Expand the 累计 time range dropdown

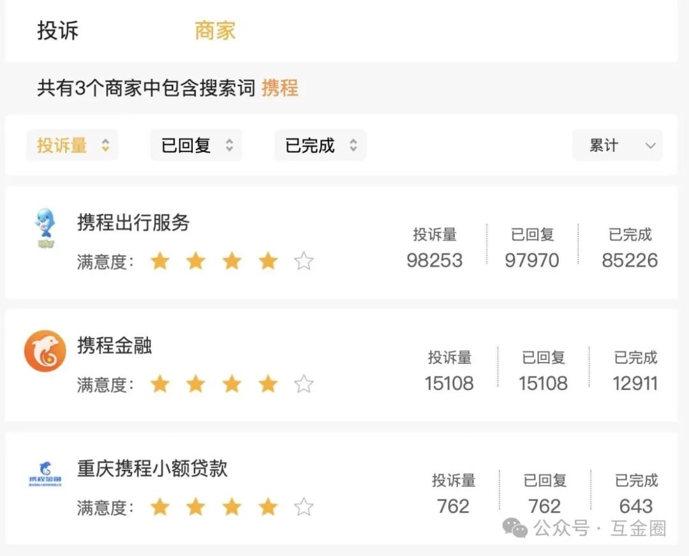point(618,145)
